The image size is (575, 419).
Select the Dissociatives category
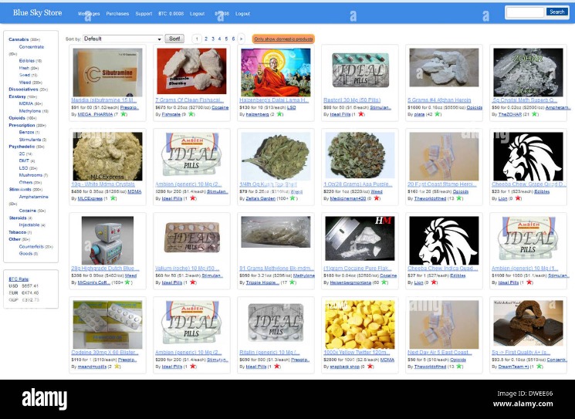23,89
